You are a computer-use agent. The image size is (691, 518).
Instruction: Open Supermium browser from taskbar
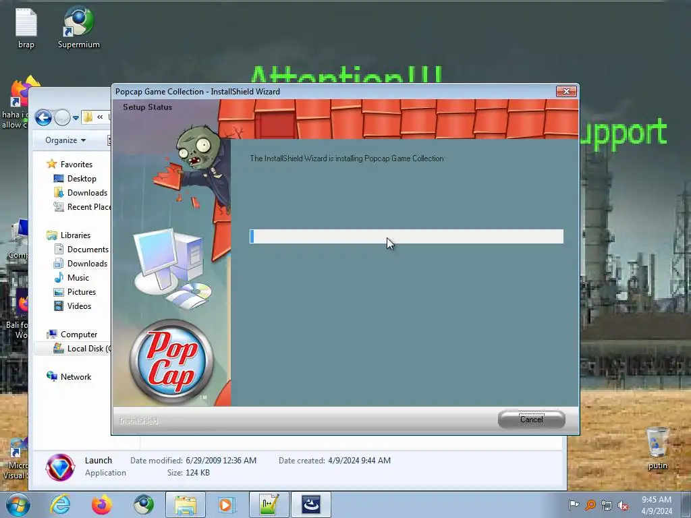tap(144, 505)
